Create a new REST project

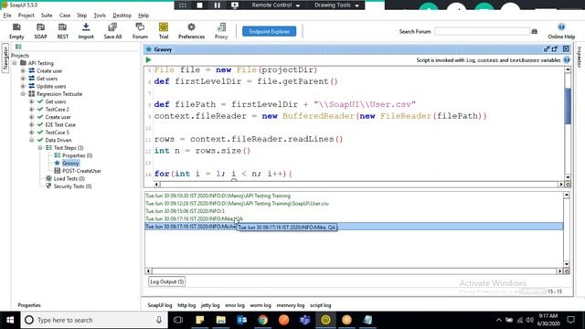(x=62, y=31)
